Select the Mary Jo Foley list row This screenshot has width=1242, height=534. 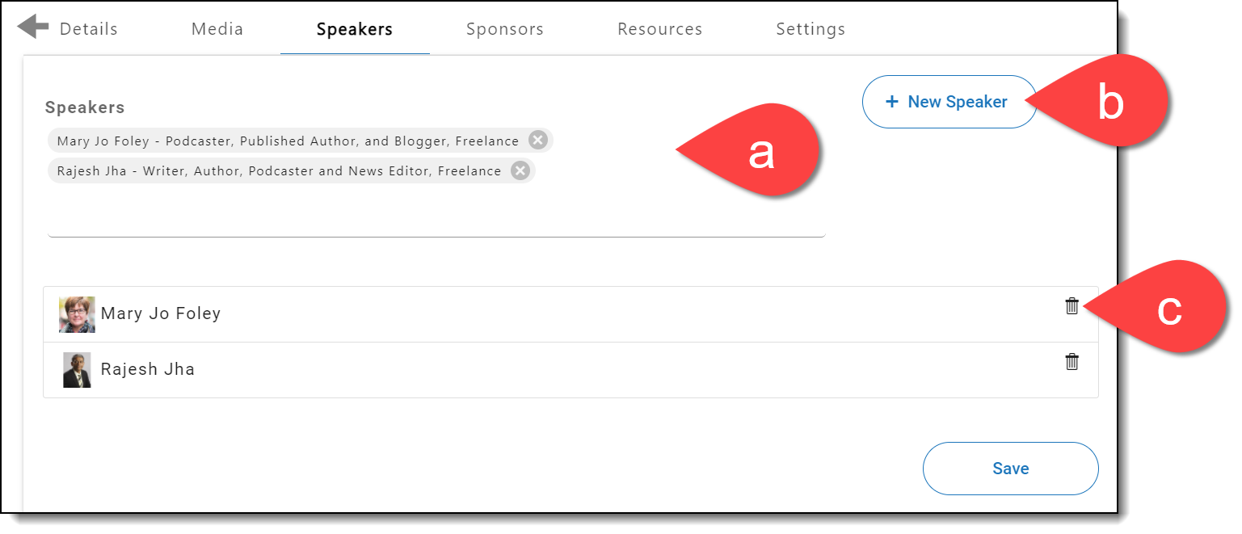570,314
